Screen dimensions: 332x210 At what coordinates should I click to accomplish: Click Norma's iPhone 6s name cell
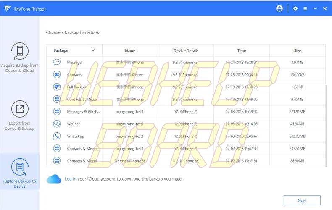130,161
